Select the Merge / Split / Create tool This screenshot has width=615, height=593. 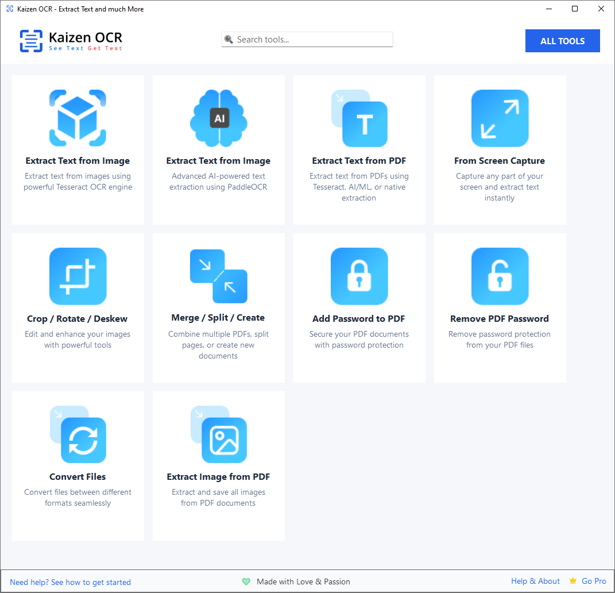point(218,307)
